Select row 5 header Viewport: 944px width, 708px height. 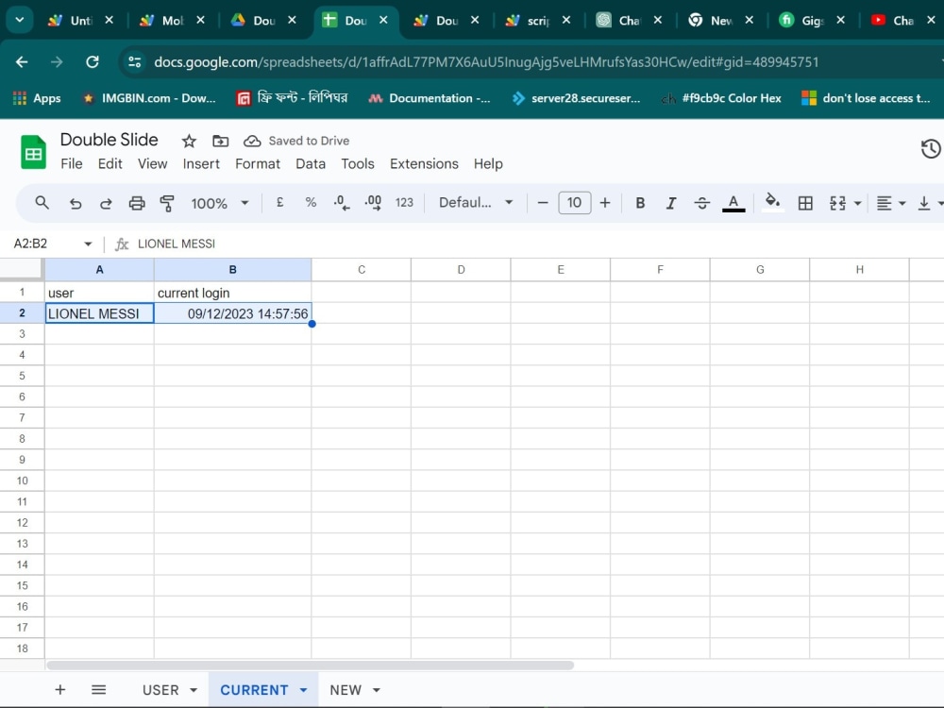[x=23, y=376]
